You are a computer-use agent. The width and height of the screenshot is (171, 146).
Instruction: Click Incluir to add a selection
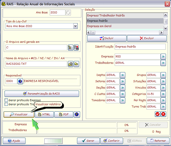pos(107,38)
